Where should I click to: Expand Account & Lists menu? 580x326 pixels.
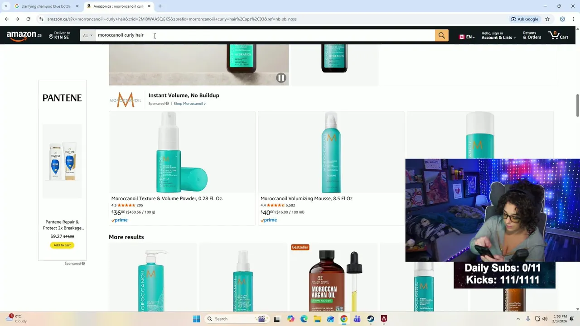[x=498, y=35]
